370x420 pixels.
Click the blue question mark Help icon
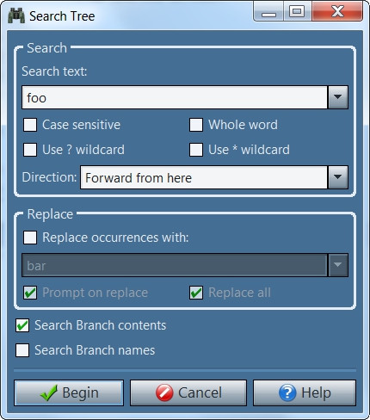click(287, 392)
